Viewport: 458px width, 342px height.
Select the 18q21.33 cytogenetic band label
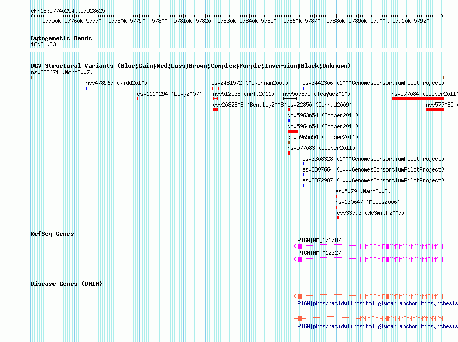tap(43, 44)
